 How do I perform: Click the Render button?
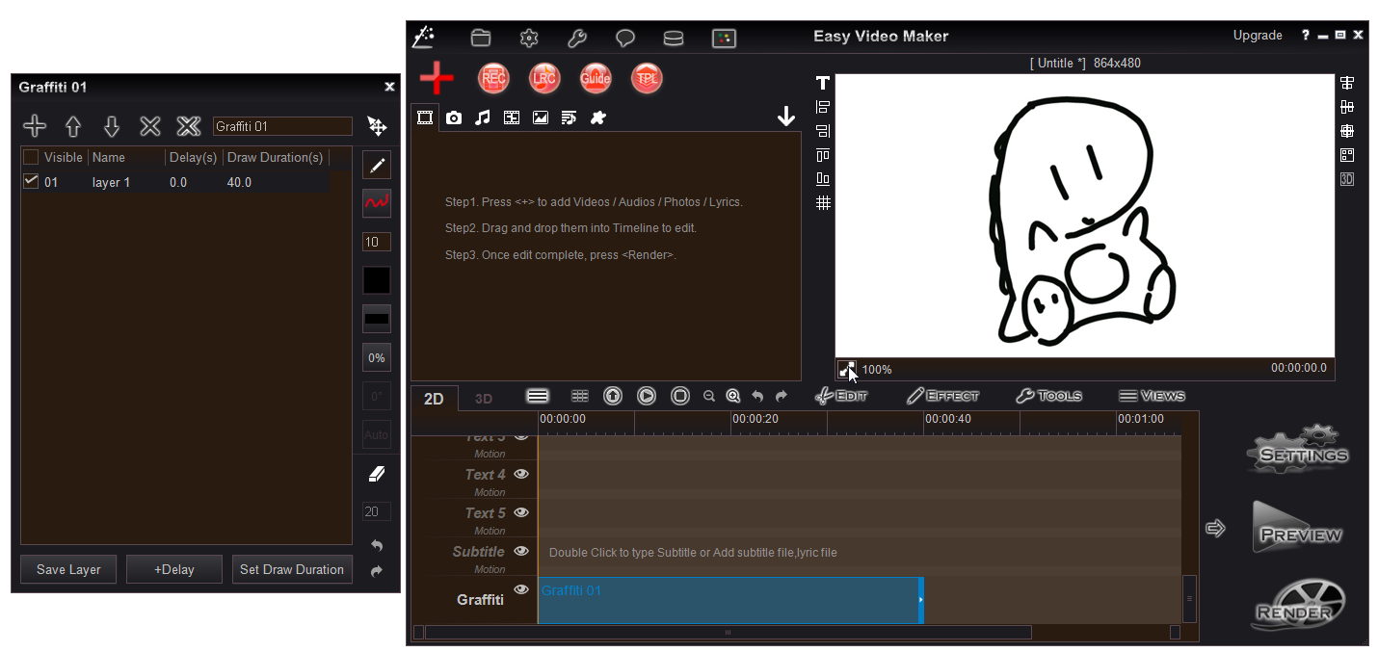(x=1297, y=604)
